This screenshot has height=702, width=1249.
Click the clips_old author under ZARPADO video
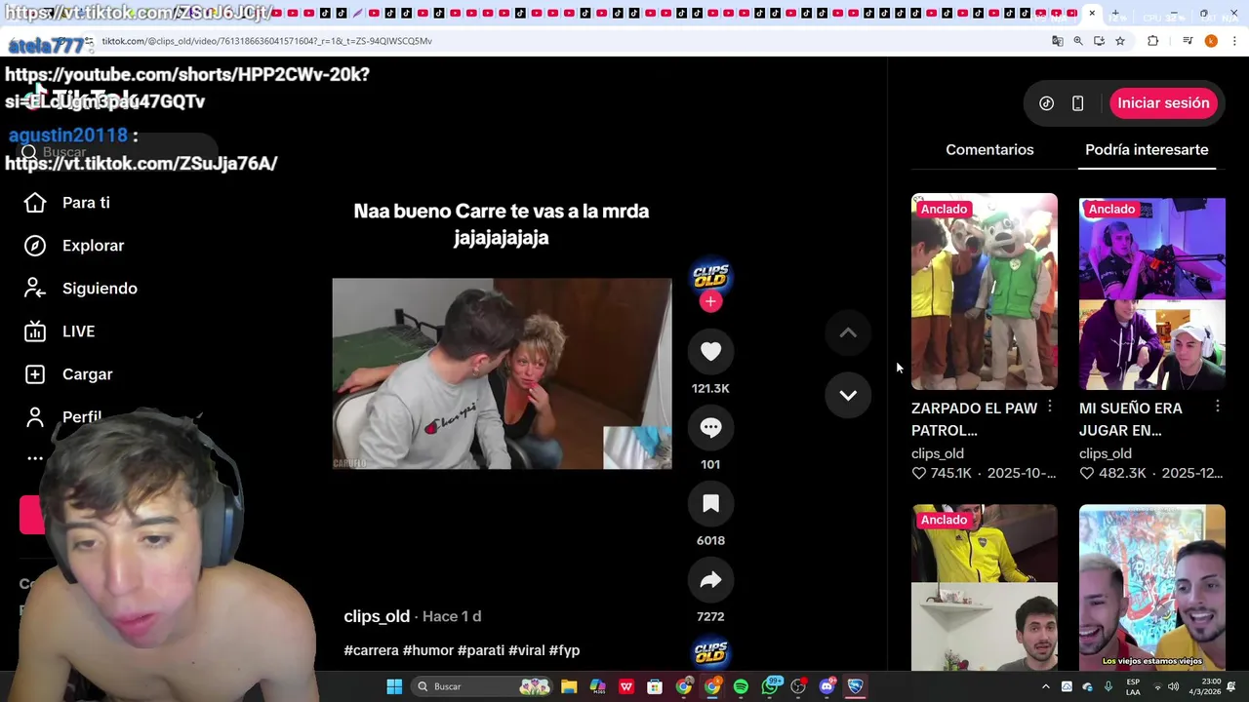938,453
